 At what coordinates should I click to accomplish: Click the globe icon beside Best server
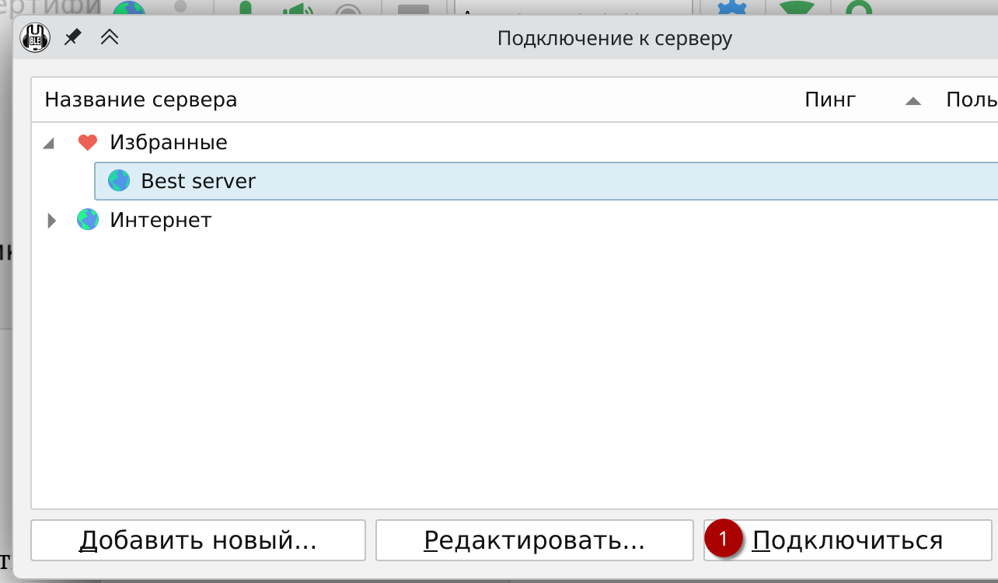(x=119, y=180)
